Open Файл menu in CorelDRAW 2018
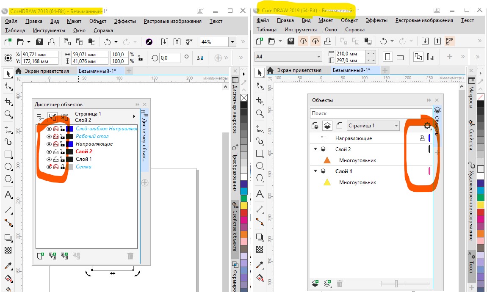The image size is (487, 292). tap(11, 21)
